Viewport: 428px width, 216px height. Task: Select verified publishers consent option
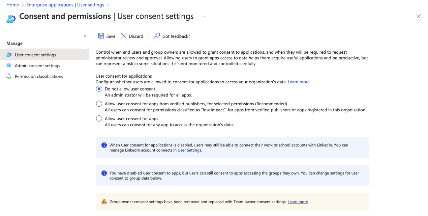click(x=99, y=104)
